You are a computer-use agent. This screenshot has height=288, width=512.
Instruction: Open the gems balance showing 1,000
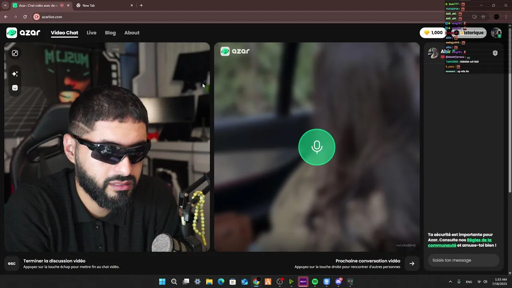tap(433, 33)
